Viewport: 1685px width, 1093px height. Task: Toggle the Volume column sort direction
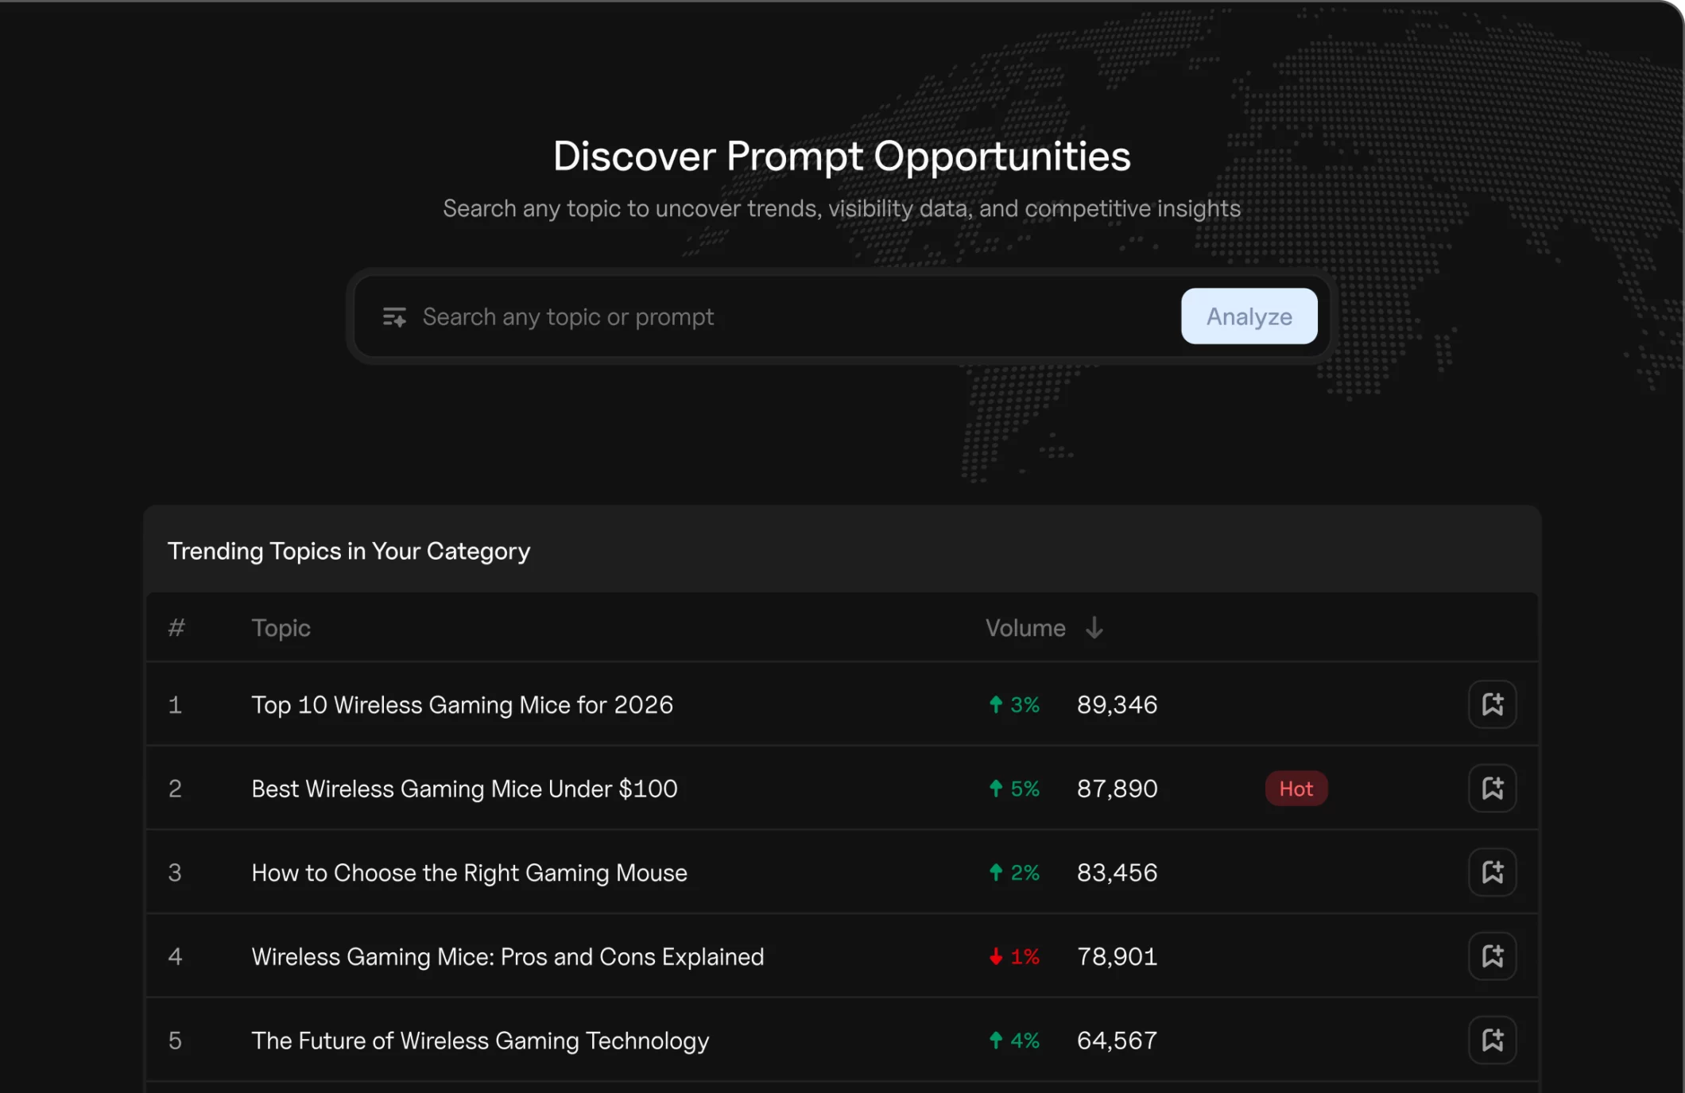click(1094, 628)
